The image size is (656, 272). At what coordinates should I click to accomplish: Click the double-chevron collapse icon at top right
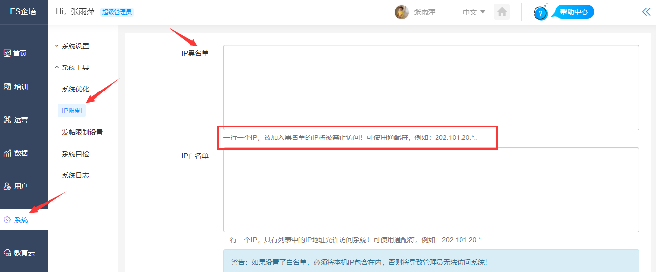click(x=646, y=12)
